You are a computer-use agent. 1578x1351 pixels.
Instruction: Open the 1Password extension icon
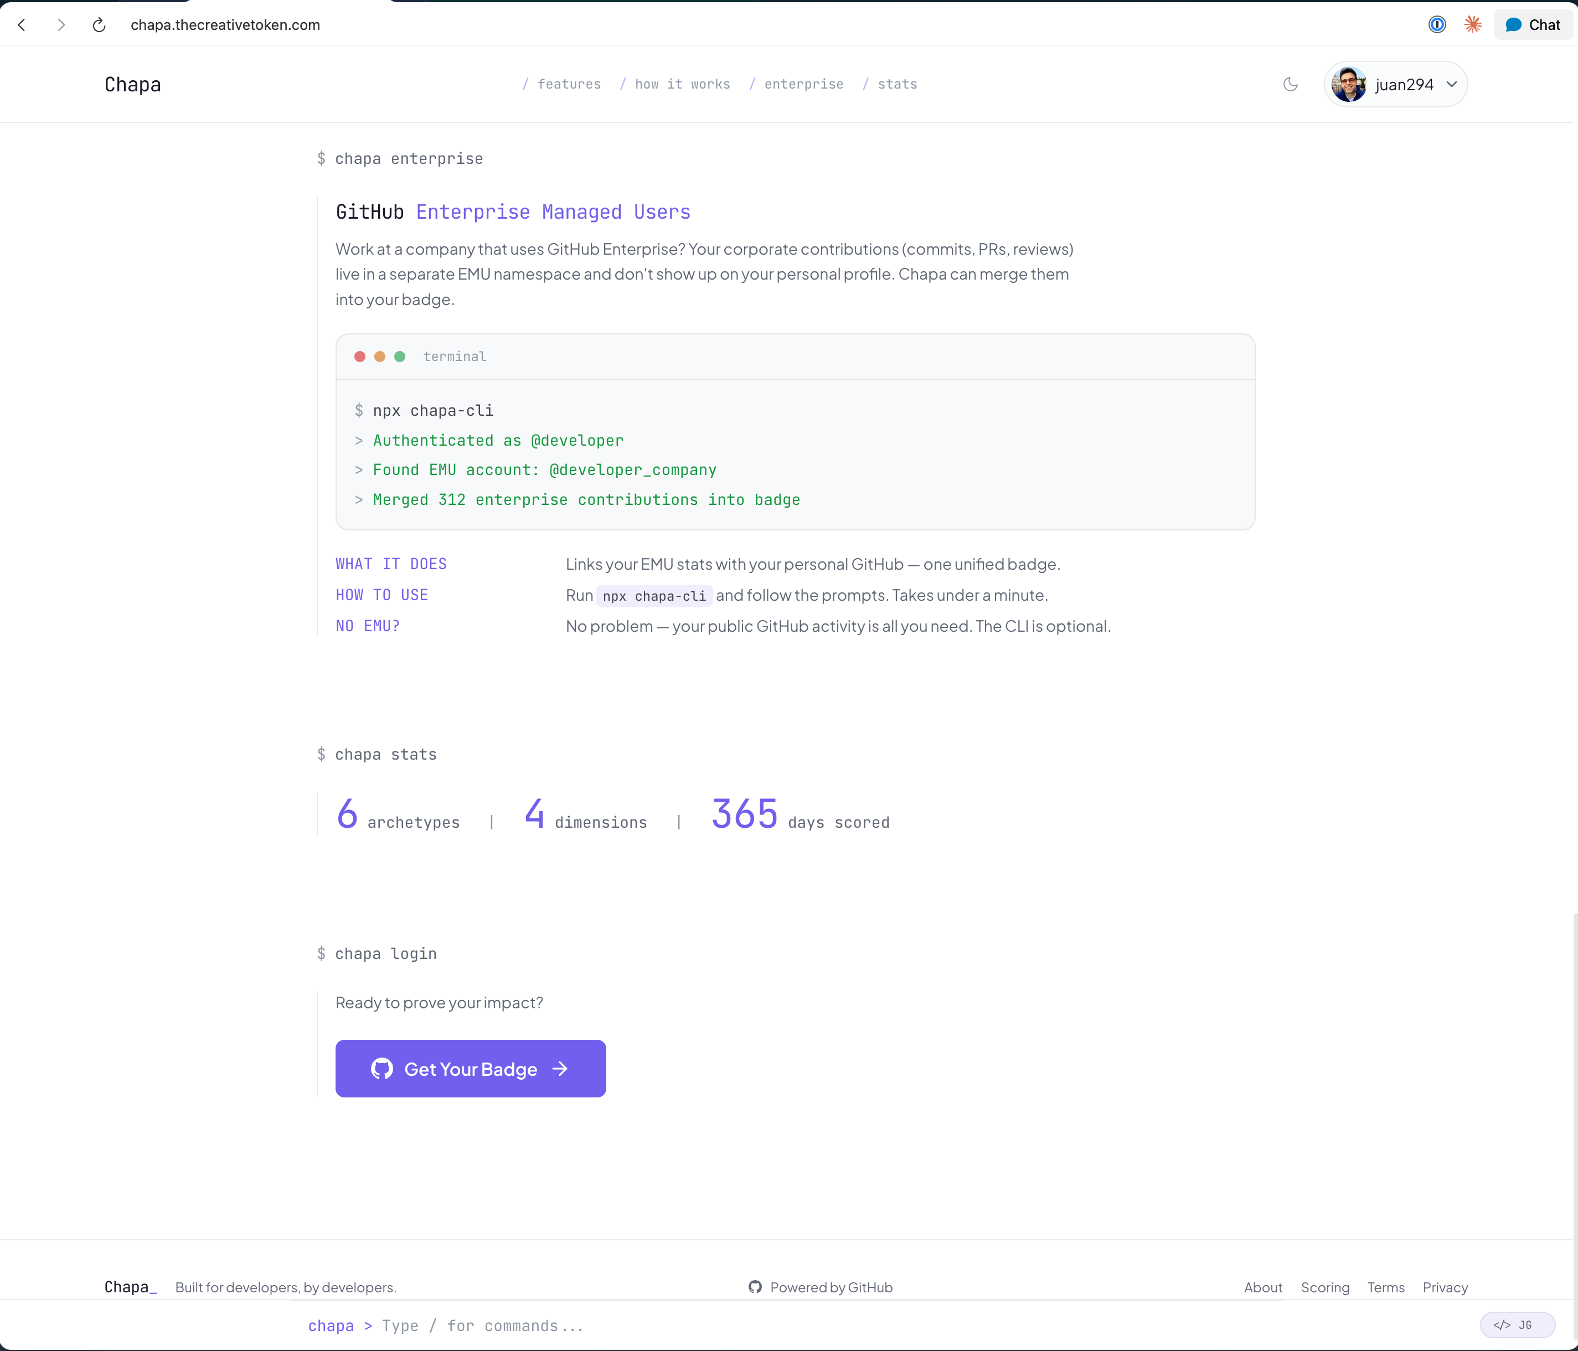(x=1437, y=24)
